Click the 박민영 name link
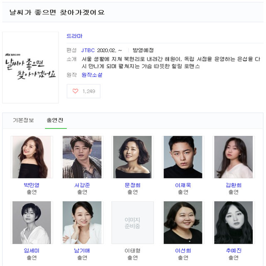The width and height of the screenshot is (266, 266). tap(32, 185)
